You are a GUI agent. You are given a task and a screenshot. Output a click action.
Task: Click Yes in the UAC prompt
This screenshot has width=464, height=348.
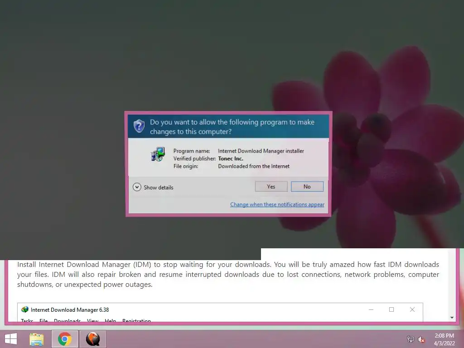point(271,186)
